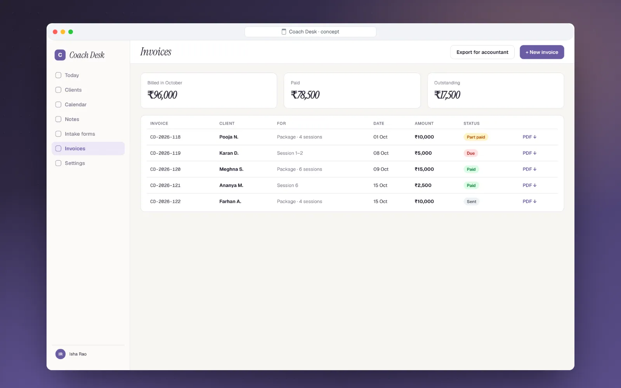Click the Export for accountant button
The width and height of the screenshot is (621, 388).
click(482, 52)
